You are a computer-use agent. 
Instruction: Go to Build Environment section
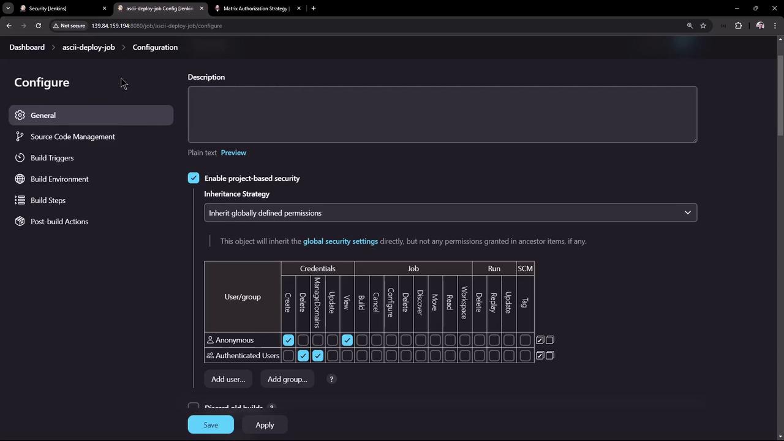tap(91, 179)
